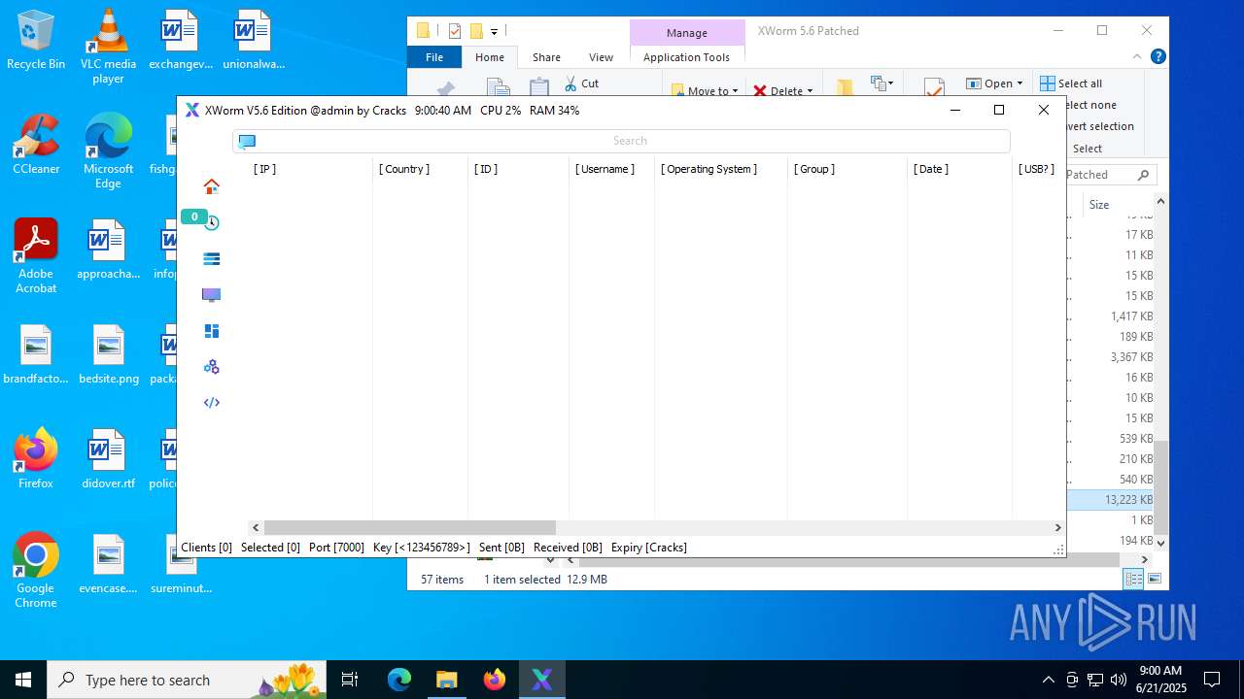
Task: Open the gears settings icon in XWorm sidebar
Action: pyautogui.click(x=211, y=367)
